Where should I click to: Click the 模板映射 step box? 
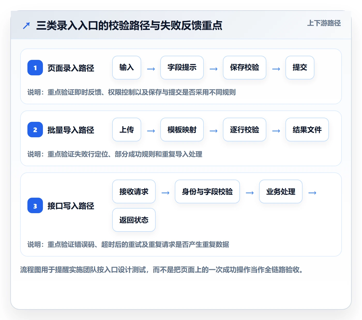(182, 130)
